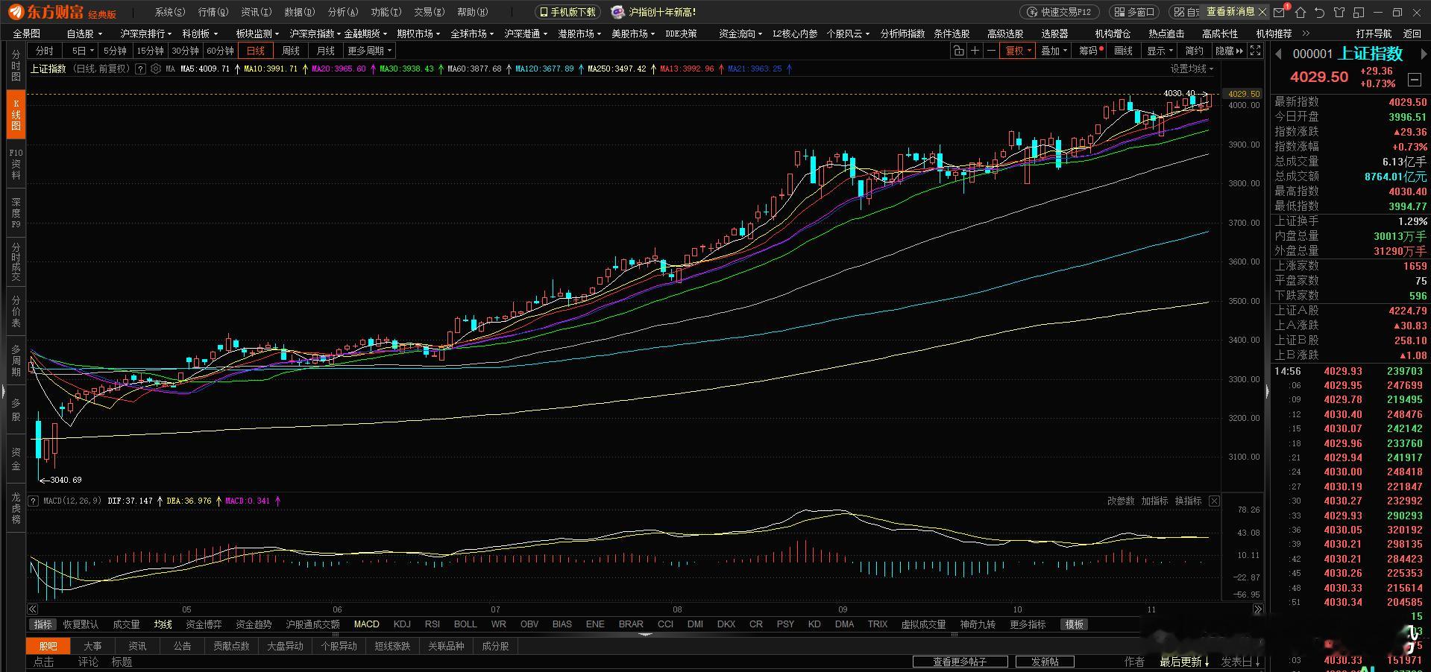Unlock the chart with the padlock icon
The width and height of the screenshot is (1431, 672).
click(x=958, y=51)
